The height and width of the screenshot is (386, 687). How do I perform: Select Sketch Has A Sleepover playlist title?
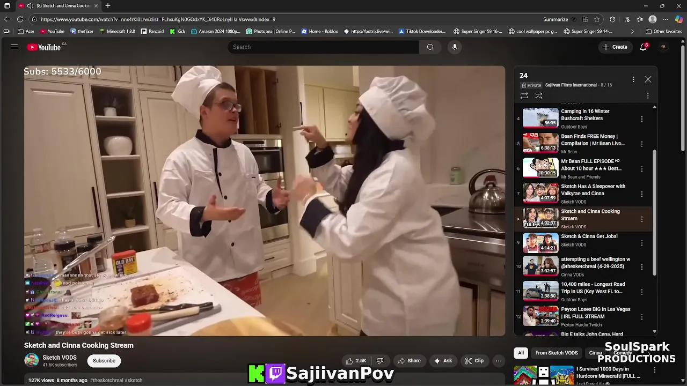tap(593, 190)
